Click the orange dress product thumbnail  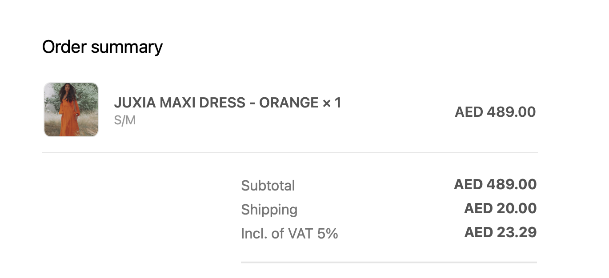point(71,110)
